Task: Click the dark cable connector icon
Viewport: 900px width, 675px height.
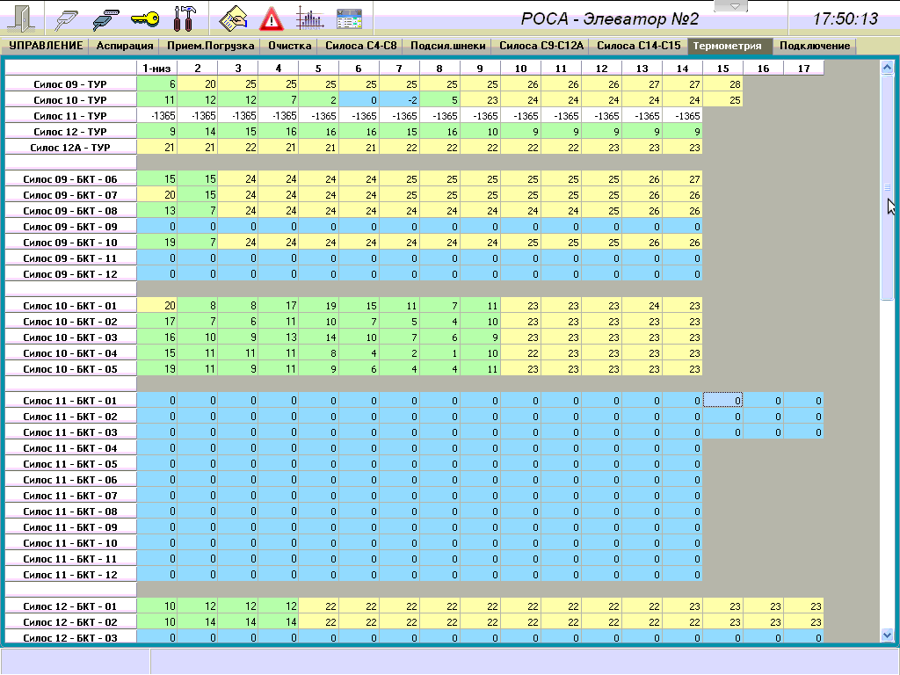Action: point(106,18)
